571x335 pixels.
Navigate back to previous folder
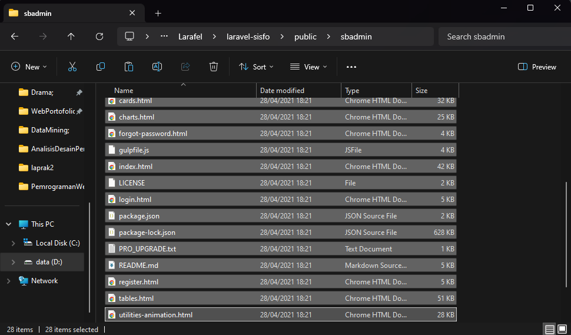(x=15, y=37)
